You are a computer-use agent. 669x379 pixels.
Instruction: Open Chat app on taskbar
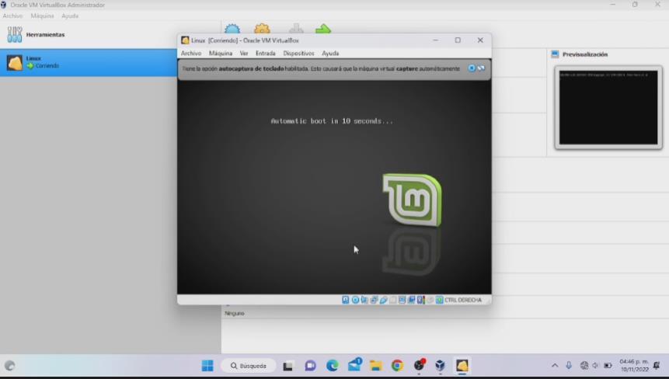point(310,366)
